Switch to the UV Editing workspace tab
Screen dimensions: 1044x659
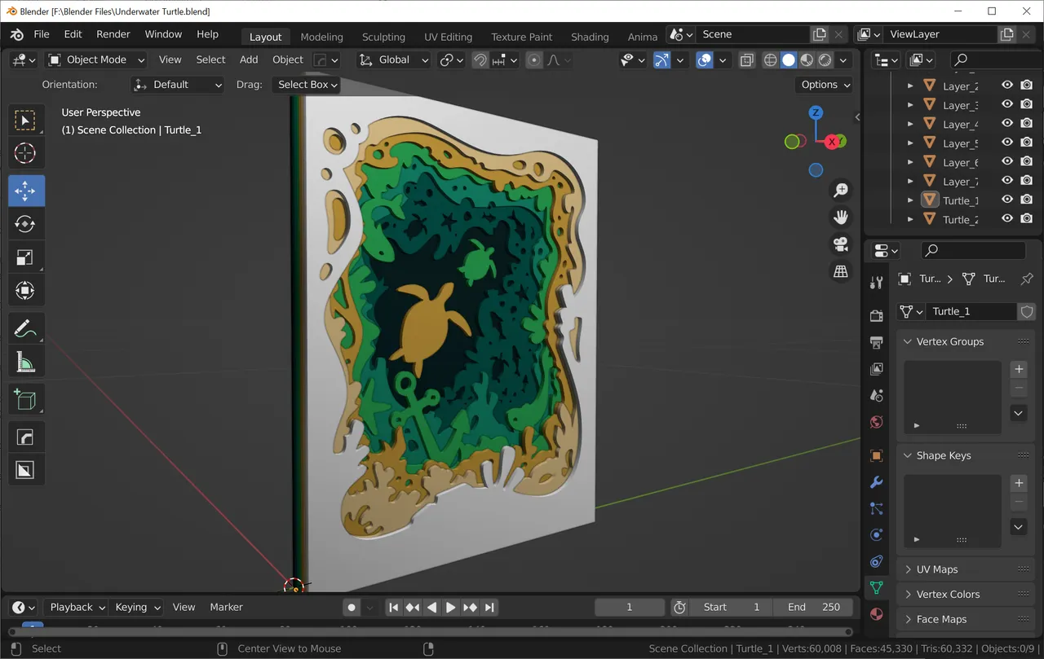[x=448, y=37]
